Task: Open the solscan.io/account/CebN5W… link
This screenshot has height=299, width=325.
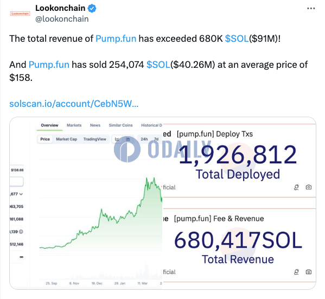Action: (74, 104)
